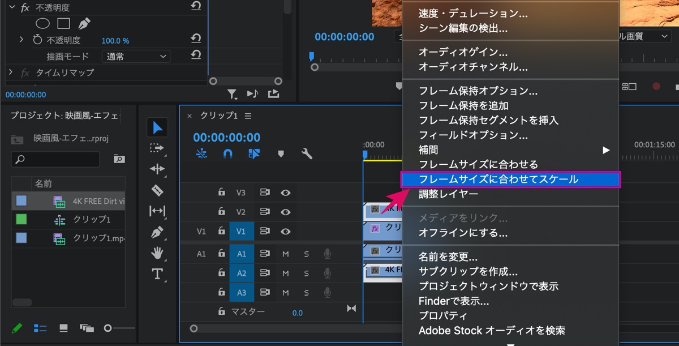Select the Selection arrow tool
Screen dimensions: 679x346
click(x=157, y=127)
